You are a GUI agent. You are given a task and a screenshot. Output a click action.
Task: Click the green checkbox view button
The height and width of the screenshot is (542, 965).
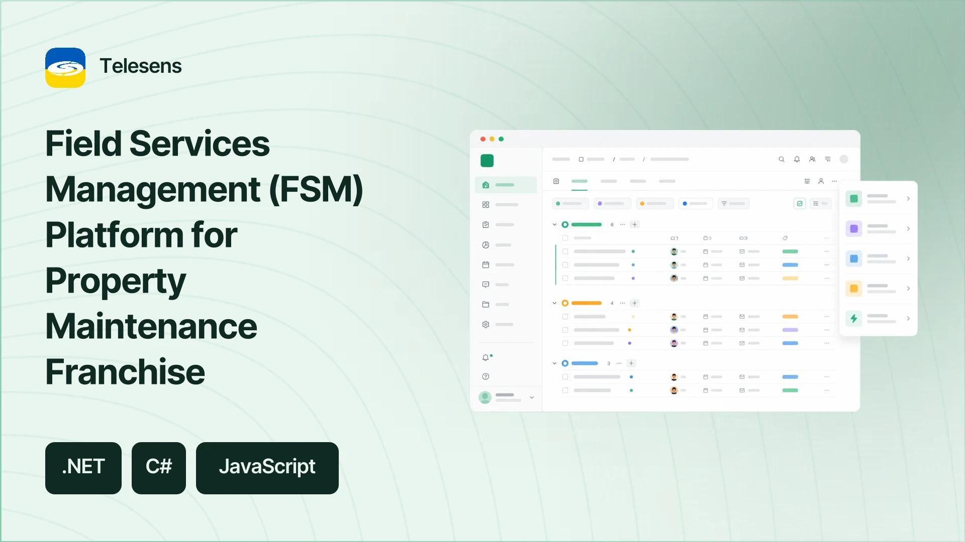click(800, 204)
